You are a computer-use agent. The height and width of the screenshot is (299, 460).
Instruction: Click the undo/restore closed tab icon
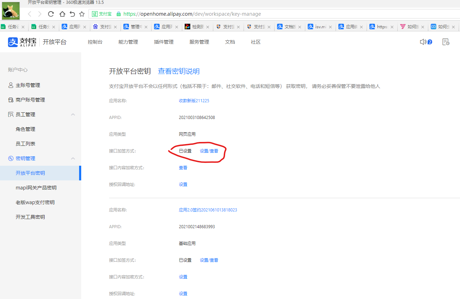pos(72,14)
